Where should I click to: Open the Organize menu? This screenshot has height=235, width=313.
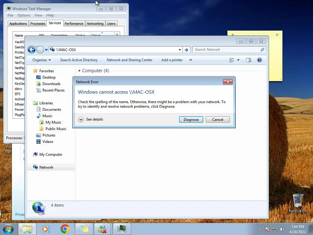point(42,60)
